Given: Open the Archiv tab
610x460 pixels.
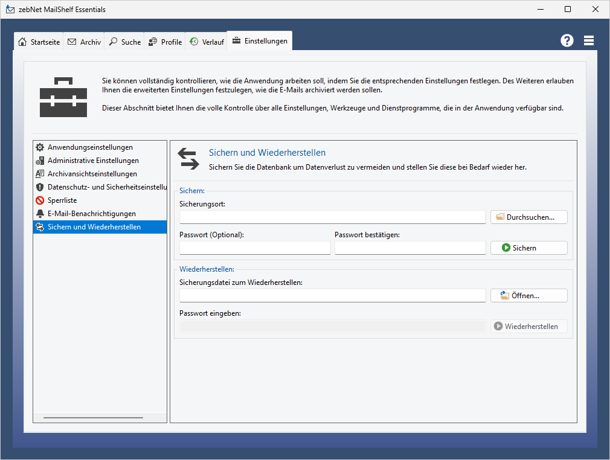Looking at the screenshot, I should (x=84, y=42).
